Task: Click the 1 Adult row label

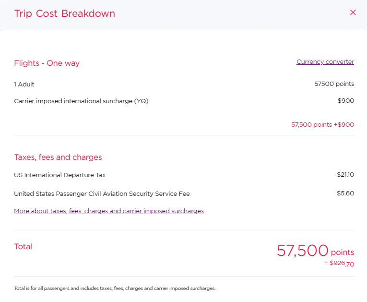Action: [24, 84]
